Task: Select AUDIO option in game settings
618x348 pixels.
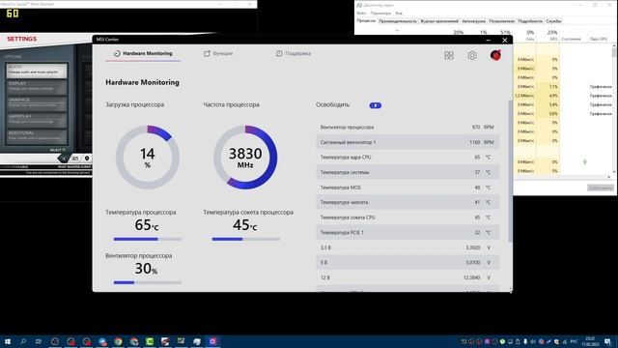Action: (x=37, y=70)
